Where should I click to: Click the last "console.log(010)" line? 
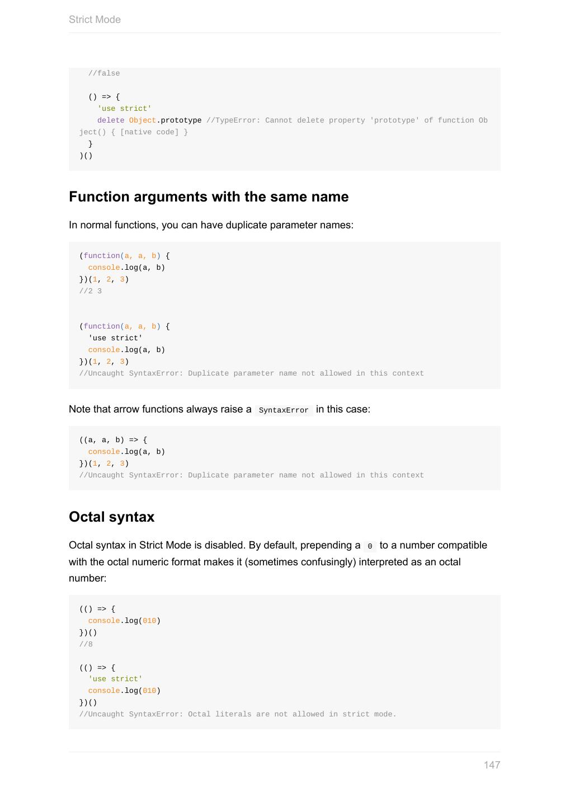click(124, 691)
